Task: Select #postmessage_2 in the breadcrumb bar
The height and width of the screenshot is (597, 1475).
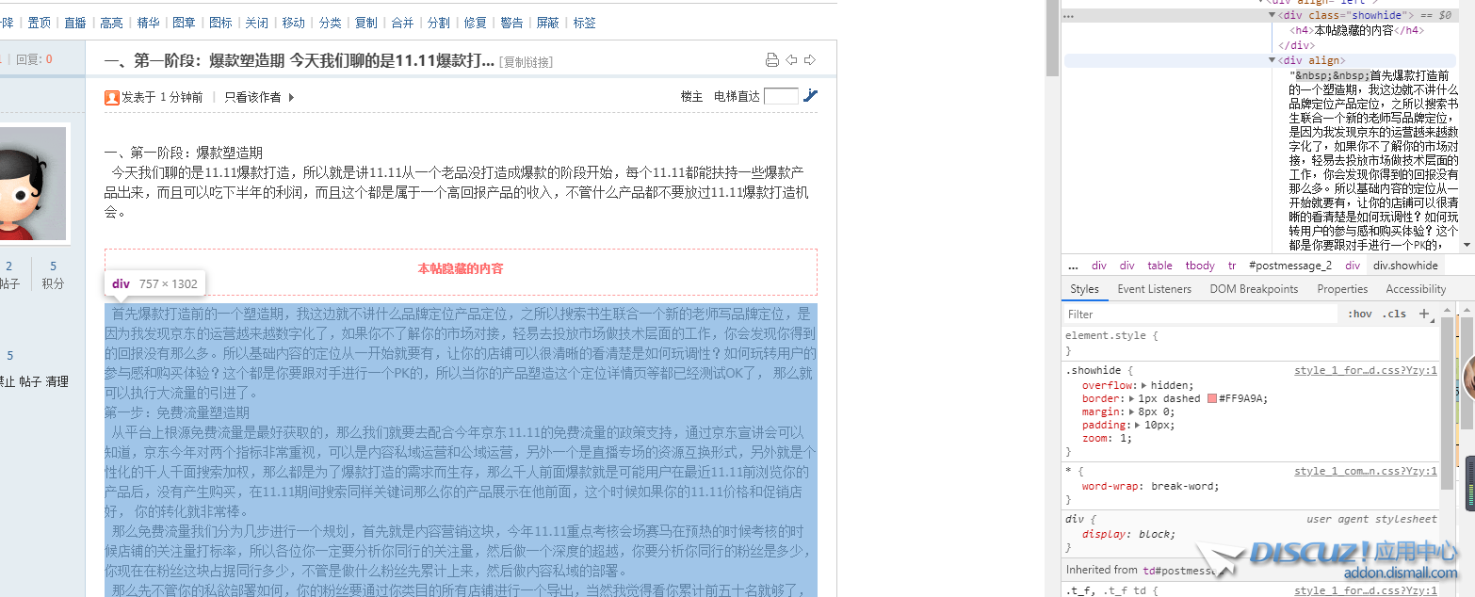Action: click(x=1289, y=266)
